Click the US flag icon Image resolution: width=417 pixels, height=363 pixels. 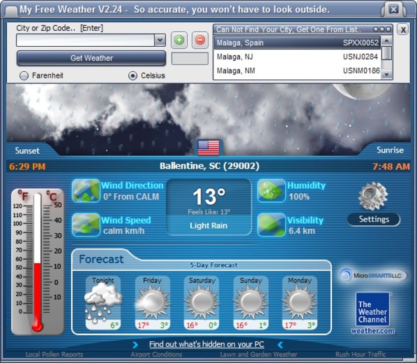point(209,148)
